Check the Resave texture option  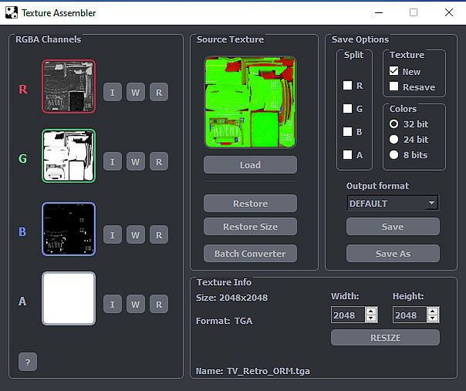(394, 87)
